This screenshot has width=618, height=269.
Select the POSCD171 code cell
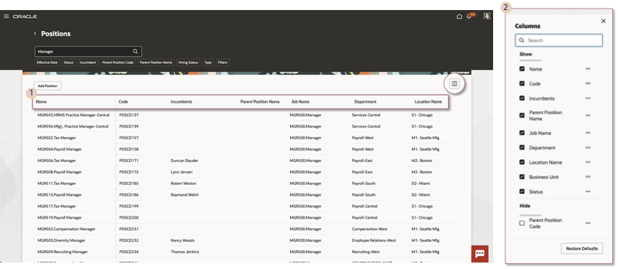(129, 161)
